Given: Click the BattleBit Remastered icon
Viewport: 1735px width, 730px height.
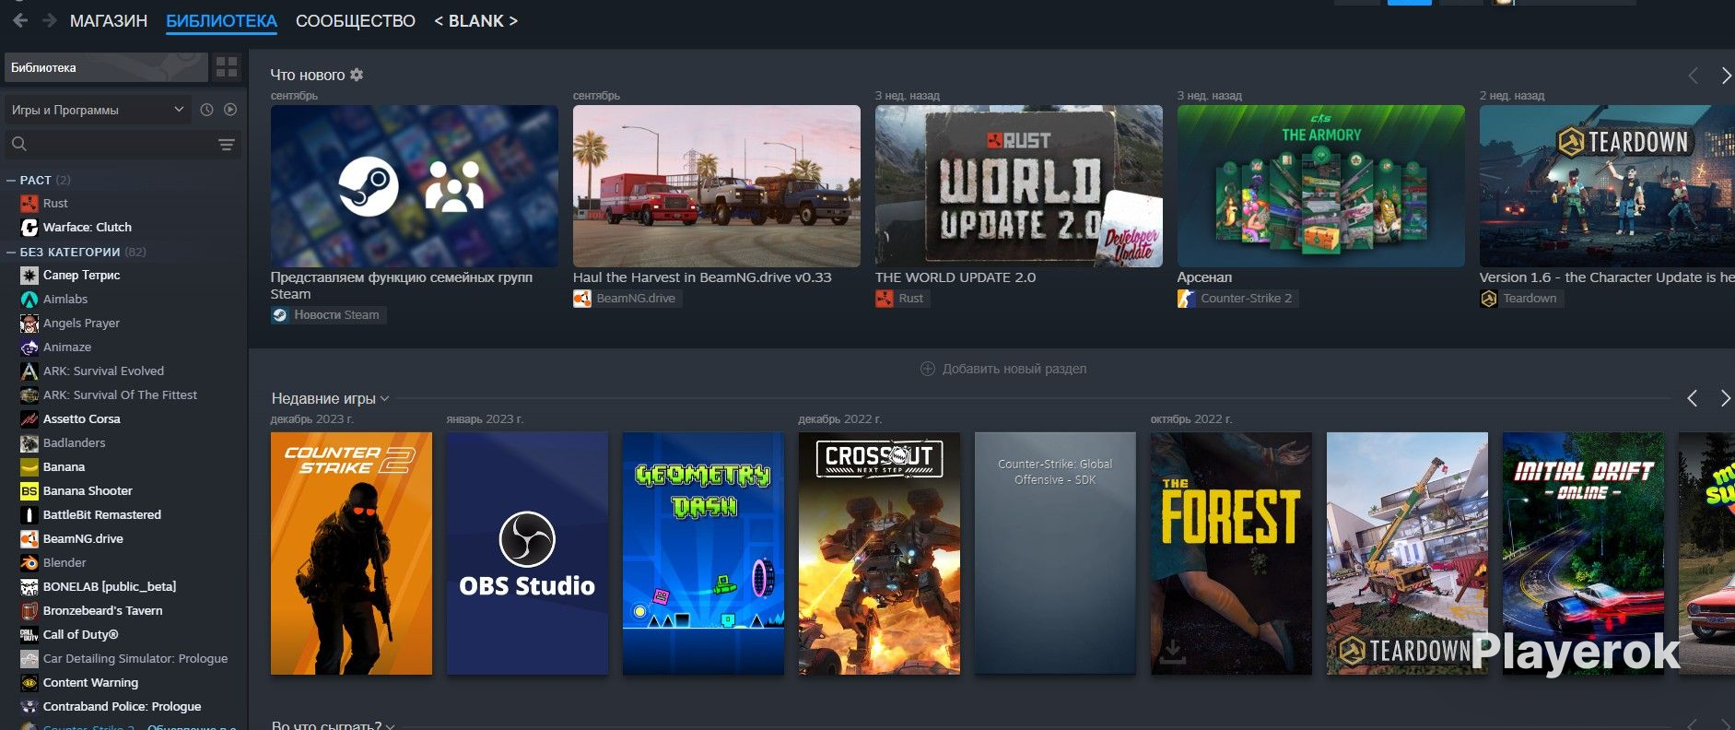Looking at the screenshot, I should click(x=29, y=515).
